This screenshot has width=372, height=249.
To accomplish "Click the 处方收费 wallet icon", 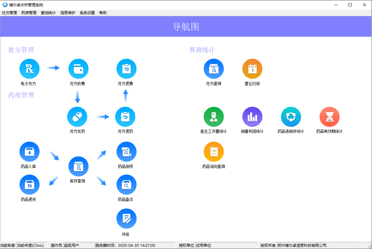I will (x=78, y=69).
